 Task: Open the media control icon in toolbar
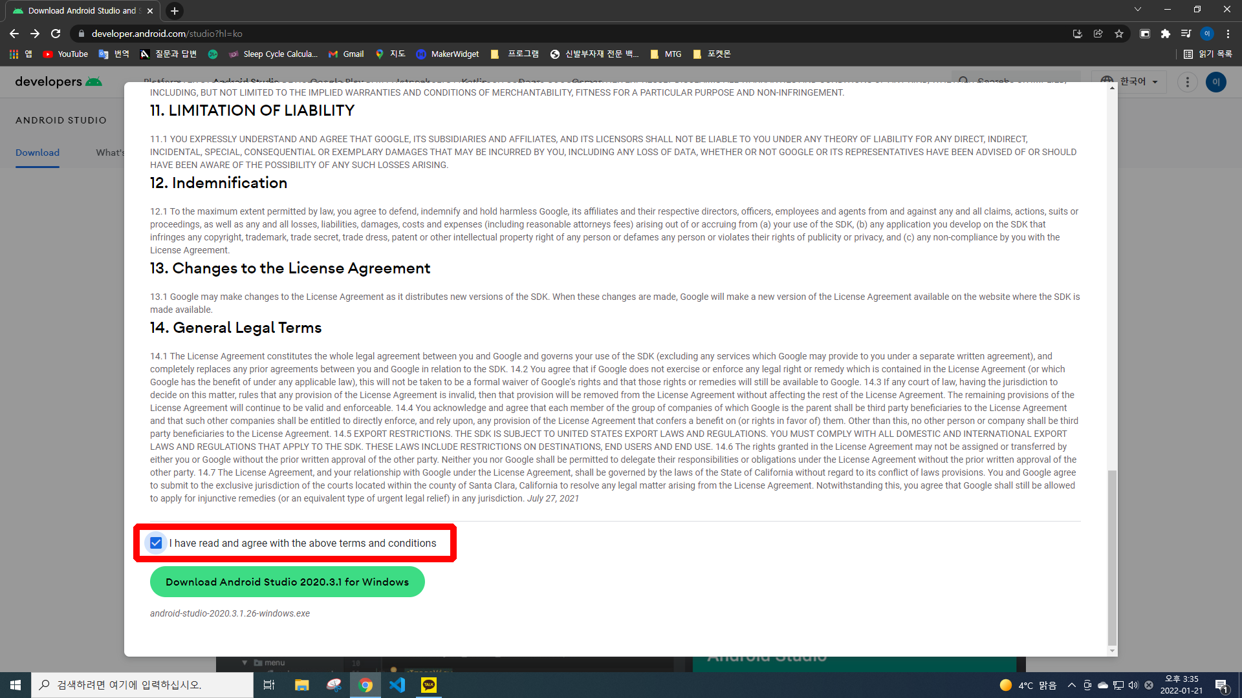point(1186,34)
